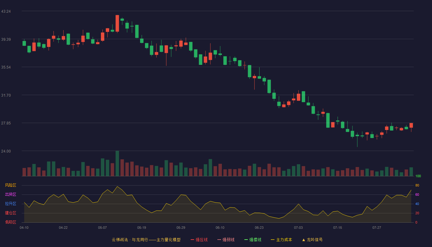
Task: Select the 43.24 price axis label
Action: tap(6, 11)
